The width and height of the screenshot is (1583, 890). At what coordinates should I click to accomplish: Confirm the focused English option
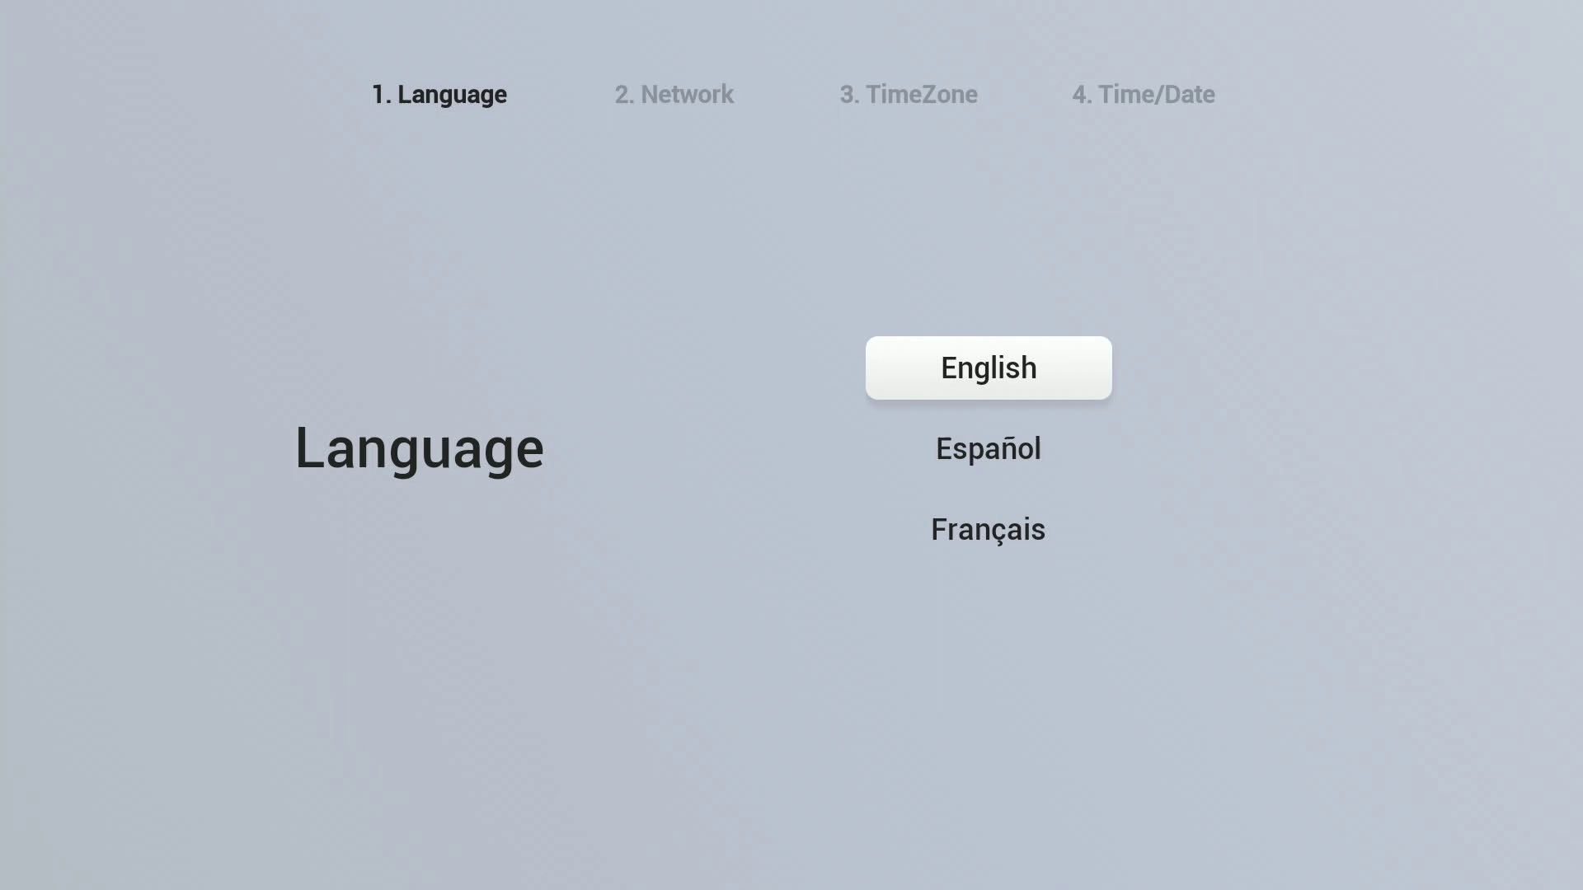[989, 368]
